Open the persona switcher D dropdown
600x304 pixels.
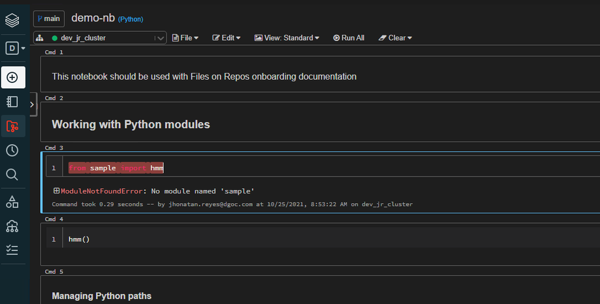[x=15, y=49]
